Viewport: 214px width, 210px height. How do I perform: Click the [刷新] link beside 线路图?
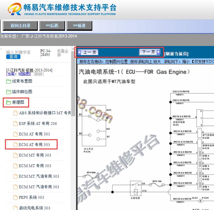click(39, 74)
